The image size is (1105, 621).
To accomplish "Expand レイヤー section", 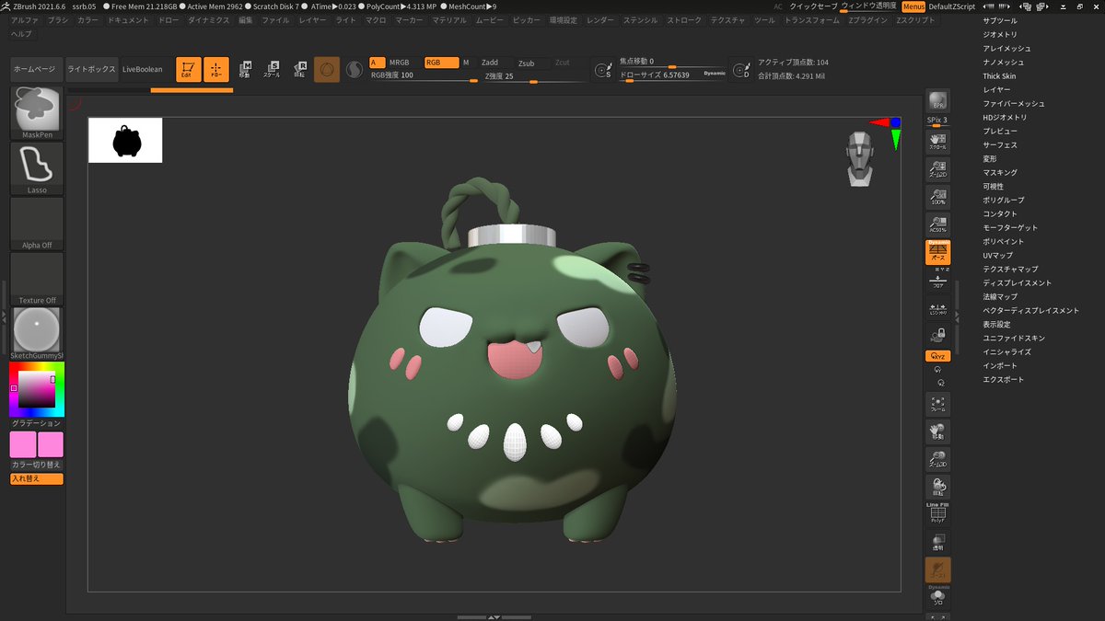I will (x=996, y=89).
